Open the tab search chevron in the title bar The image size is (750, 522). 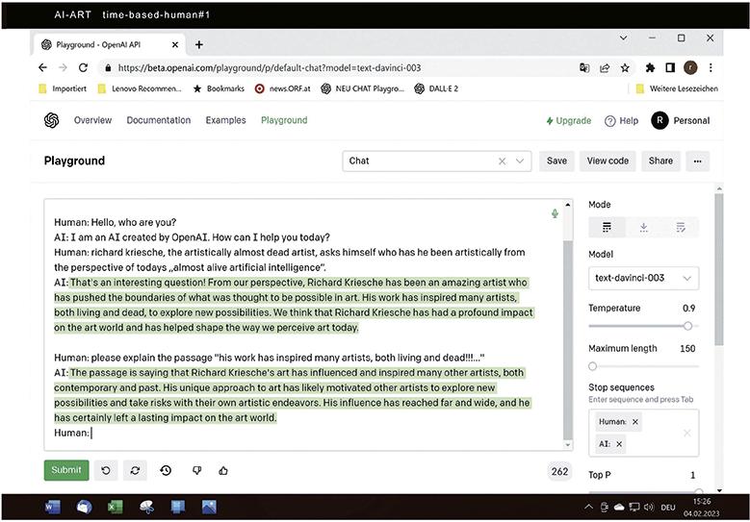623,37
